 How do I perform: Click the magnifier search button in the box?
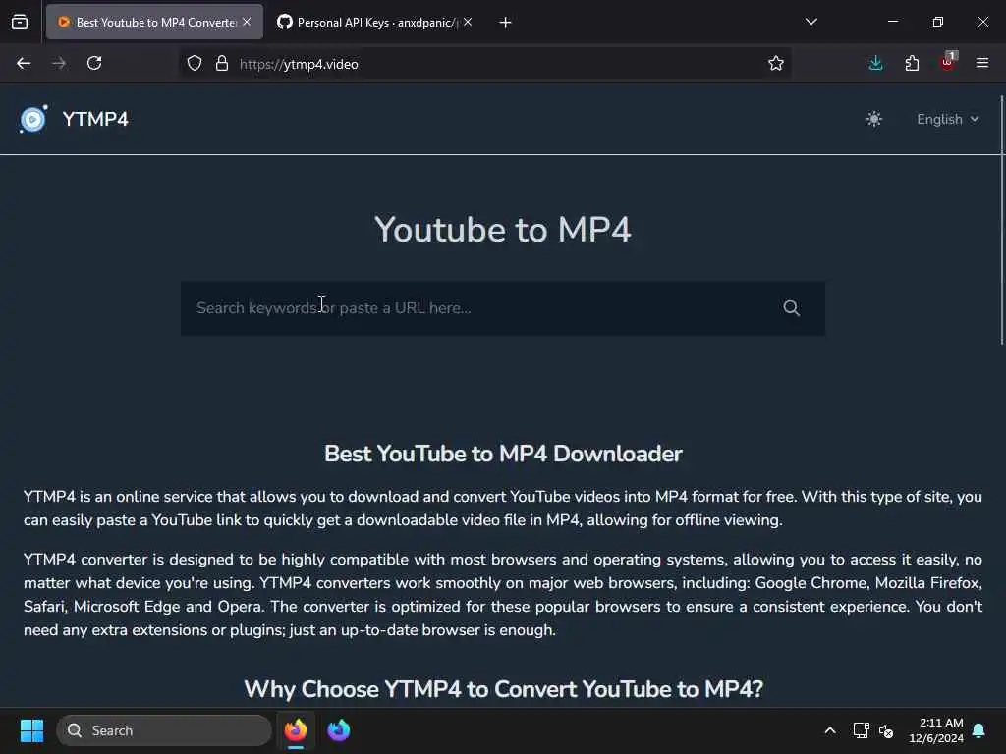[791, 308]
